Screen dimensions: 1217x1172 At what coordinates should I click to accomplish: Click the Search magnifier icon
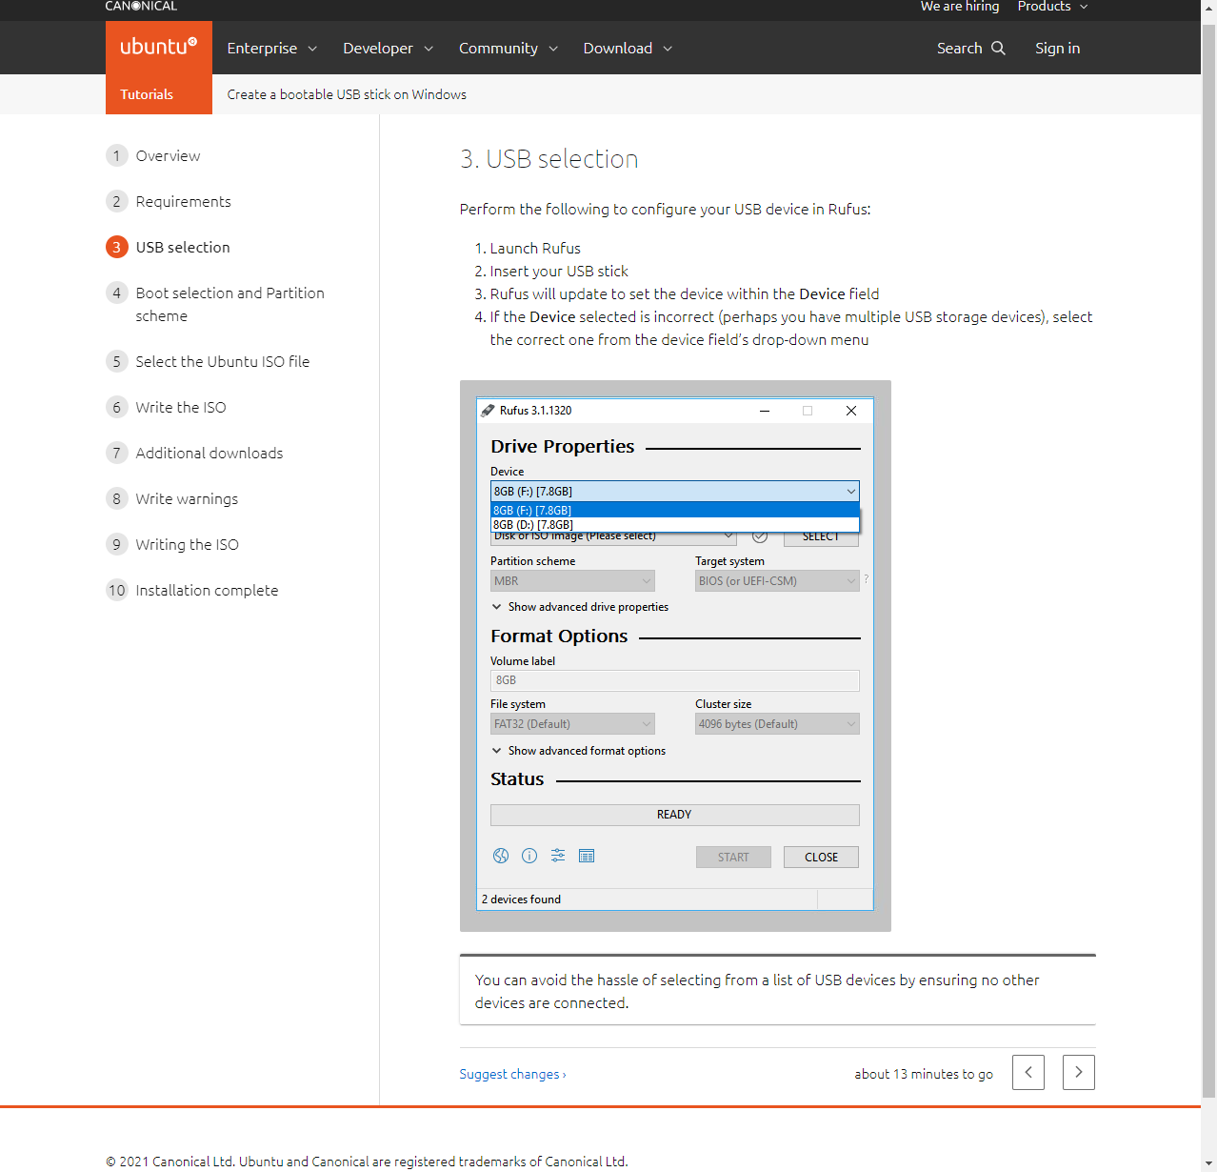(998, 48)
